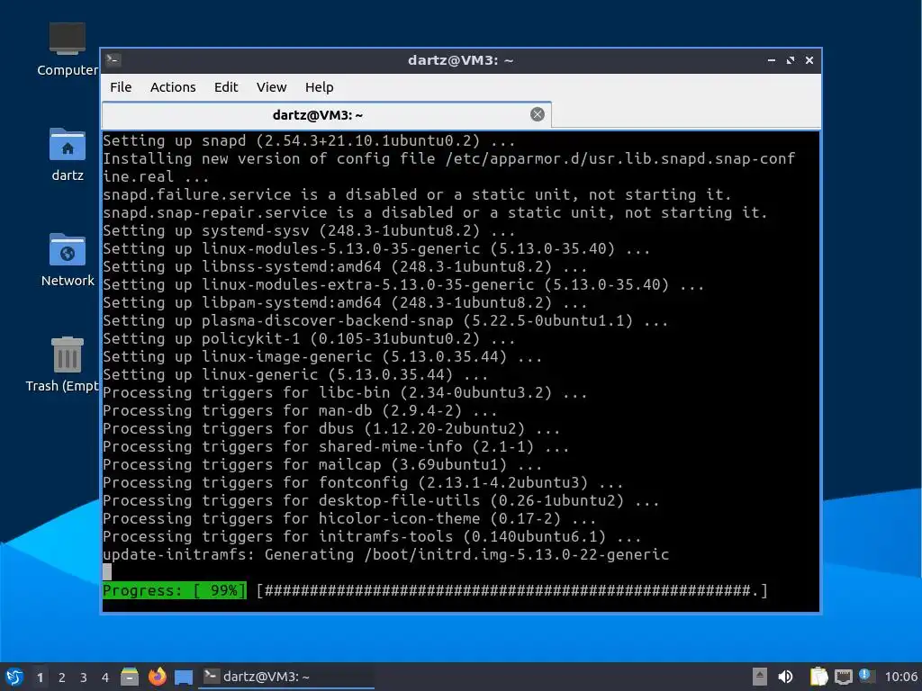Click the 'snapd.snap-repair.service' output line

pos(435,212)
